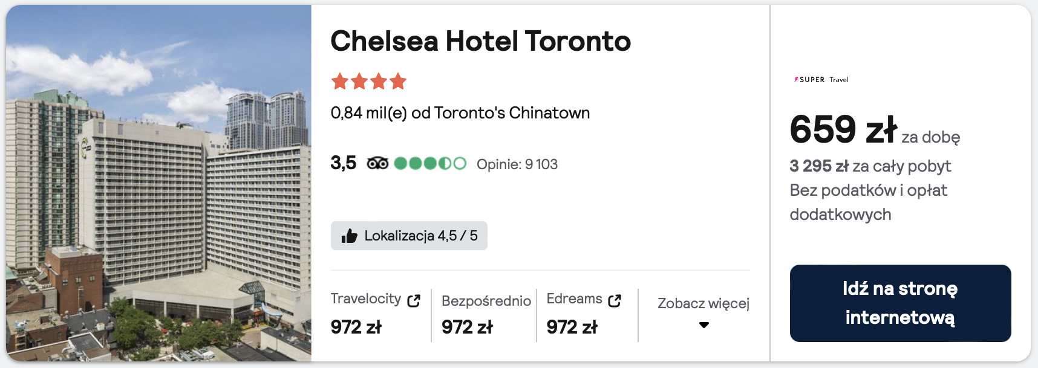Click the external link icon next to Travelocity

[x=414, y=300]
